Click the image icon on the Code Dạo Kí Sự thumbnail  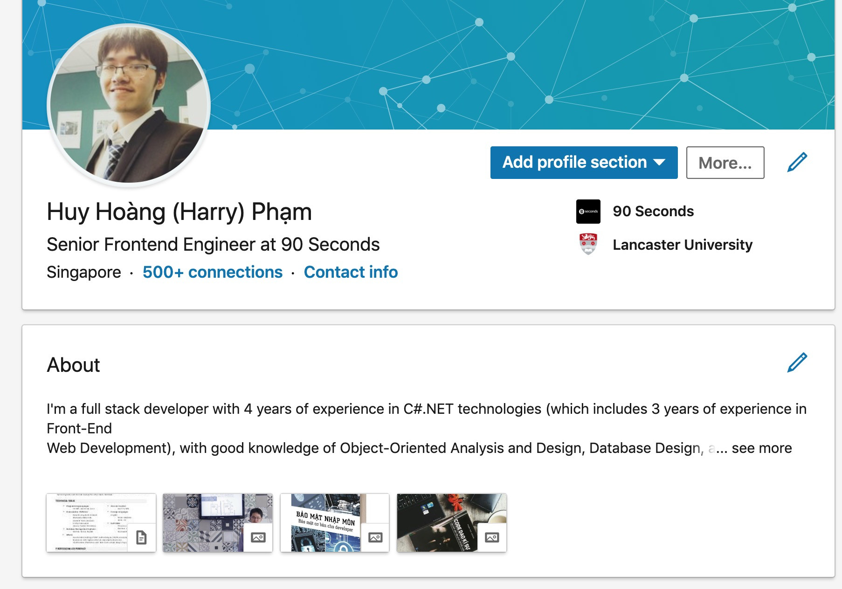pos(492,538)
